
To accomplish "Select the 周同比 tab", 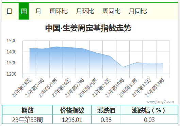I will coord(111,11).
